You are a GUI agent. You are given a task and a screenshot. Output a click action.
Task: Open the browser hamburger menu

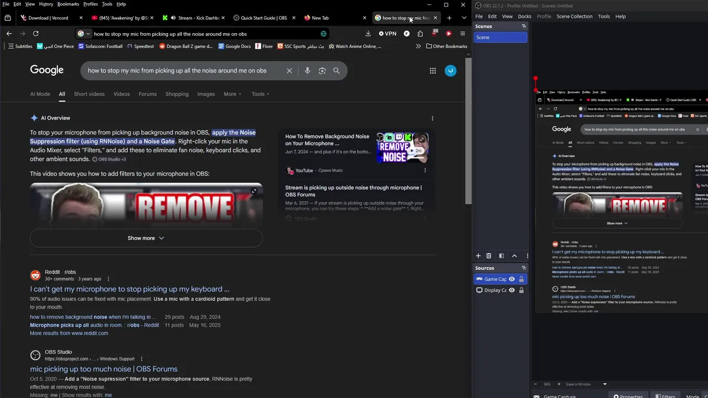click(462, 34)
